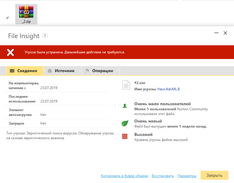Select the _2.zip archive file icon
This screenshot has height=183, width=234.
pos(26,14)
